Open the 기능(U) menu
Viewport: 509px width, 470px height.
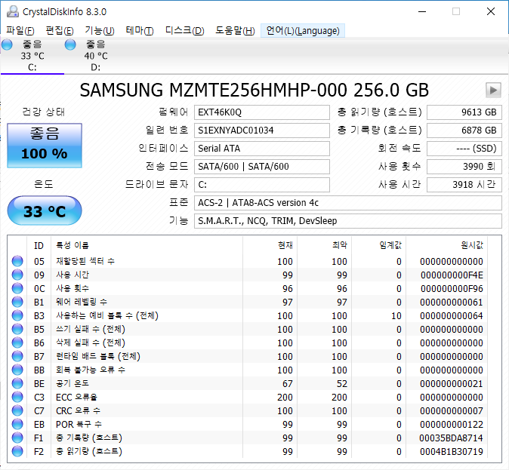100,31
